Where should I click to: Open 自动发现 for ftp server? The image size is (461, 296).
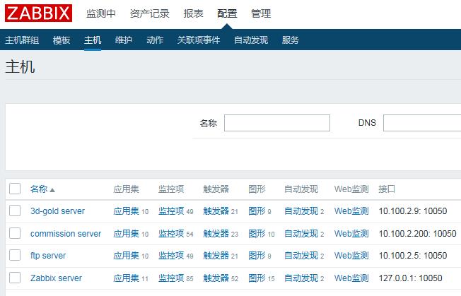click(301, 256)
